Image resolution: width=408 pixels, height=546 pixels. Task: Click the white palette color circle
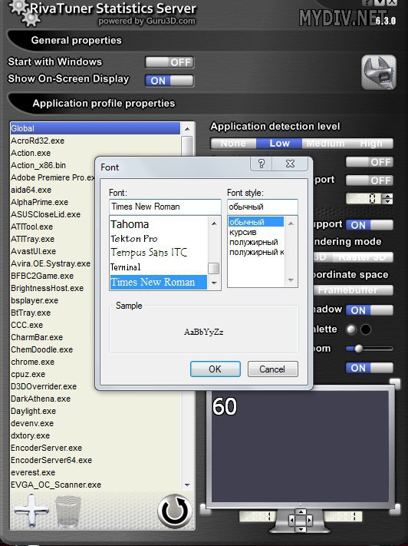351,329
